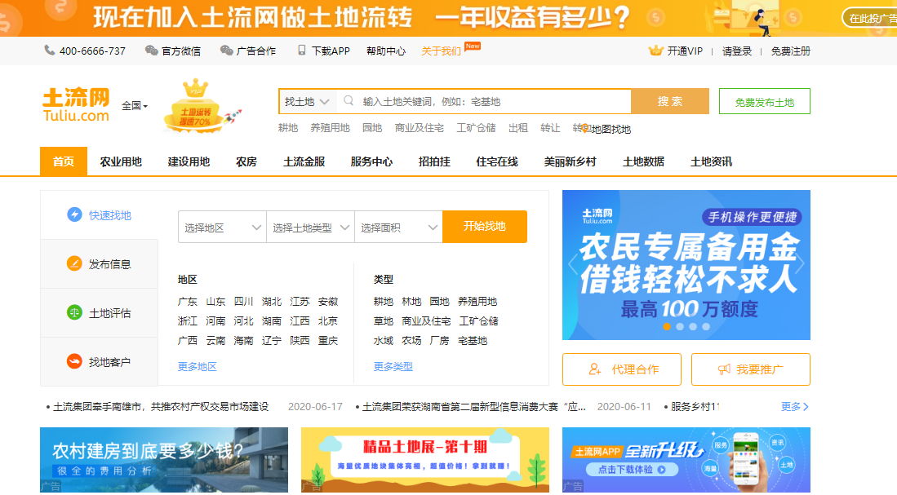897x495 pixels.
Task: Show previous banner with left arrow
Action: click(573, 263)
